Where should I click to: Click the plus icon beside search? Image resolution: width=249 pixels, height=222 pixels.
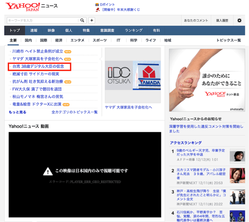coord(92,21)
